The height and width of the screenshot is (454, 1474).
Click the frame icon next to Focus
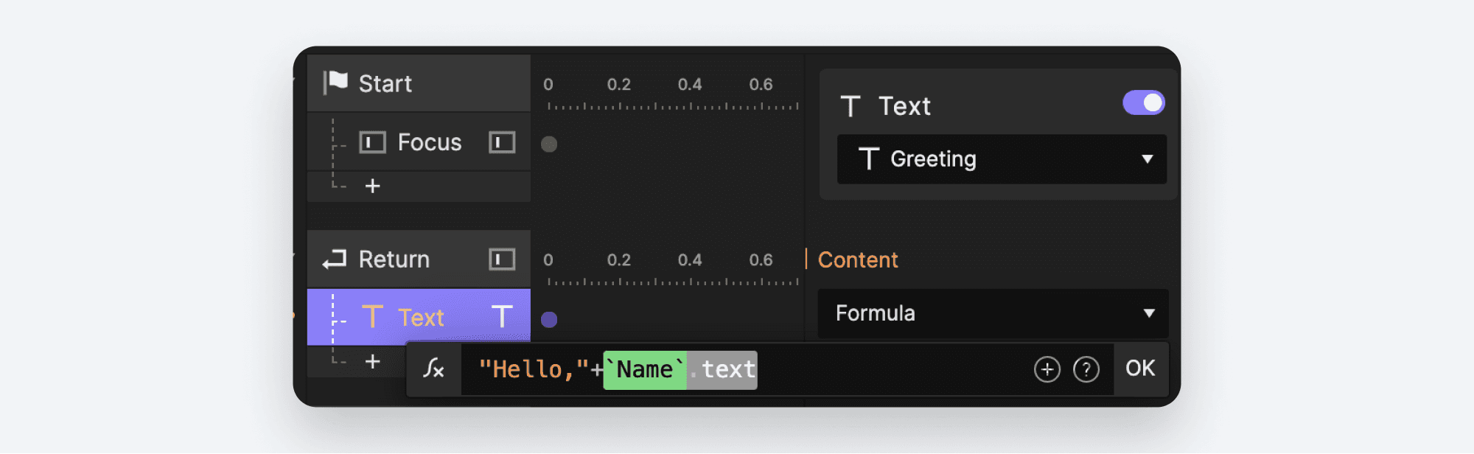[372, 142]
